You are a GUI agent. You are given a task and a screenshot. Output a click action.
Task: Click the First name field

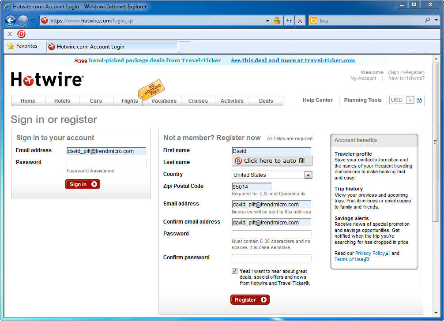point(271,151)
